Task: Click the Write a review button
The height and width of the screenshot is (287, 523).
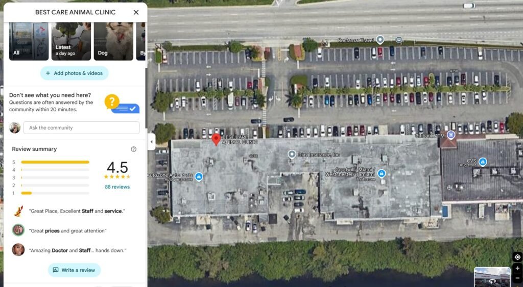Action: (x=74, y=270)
